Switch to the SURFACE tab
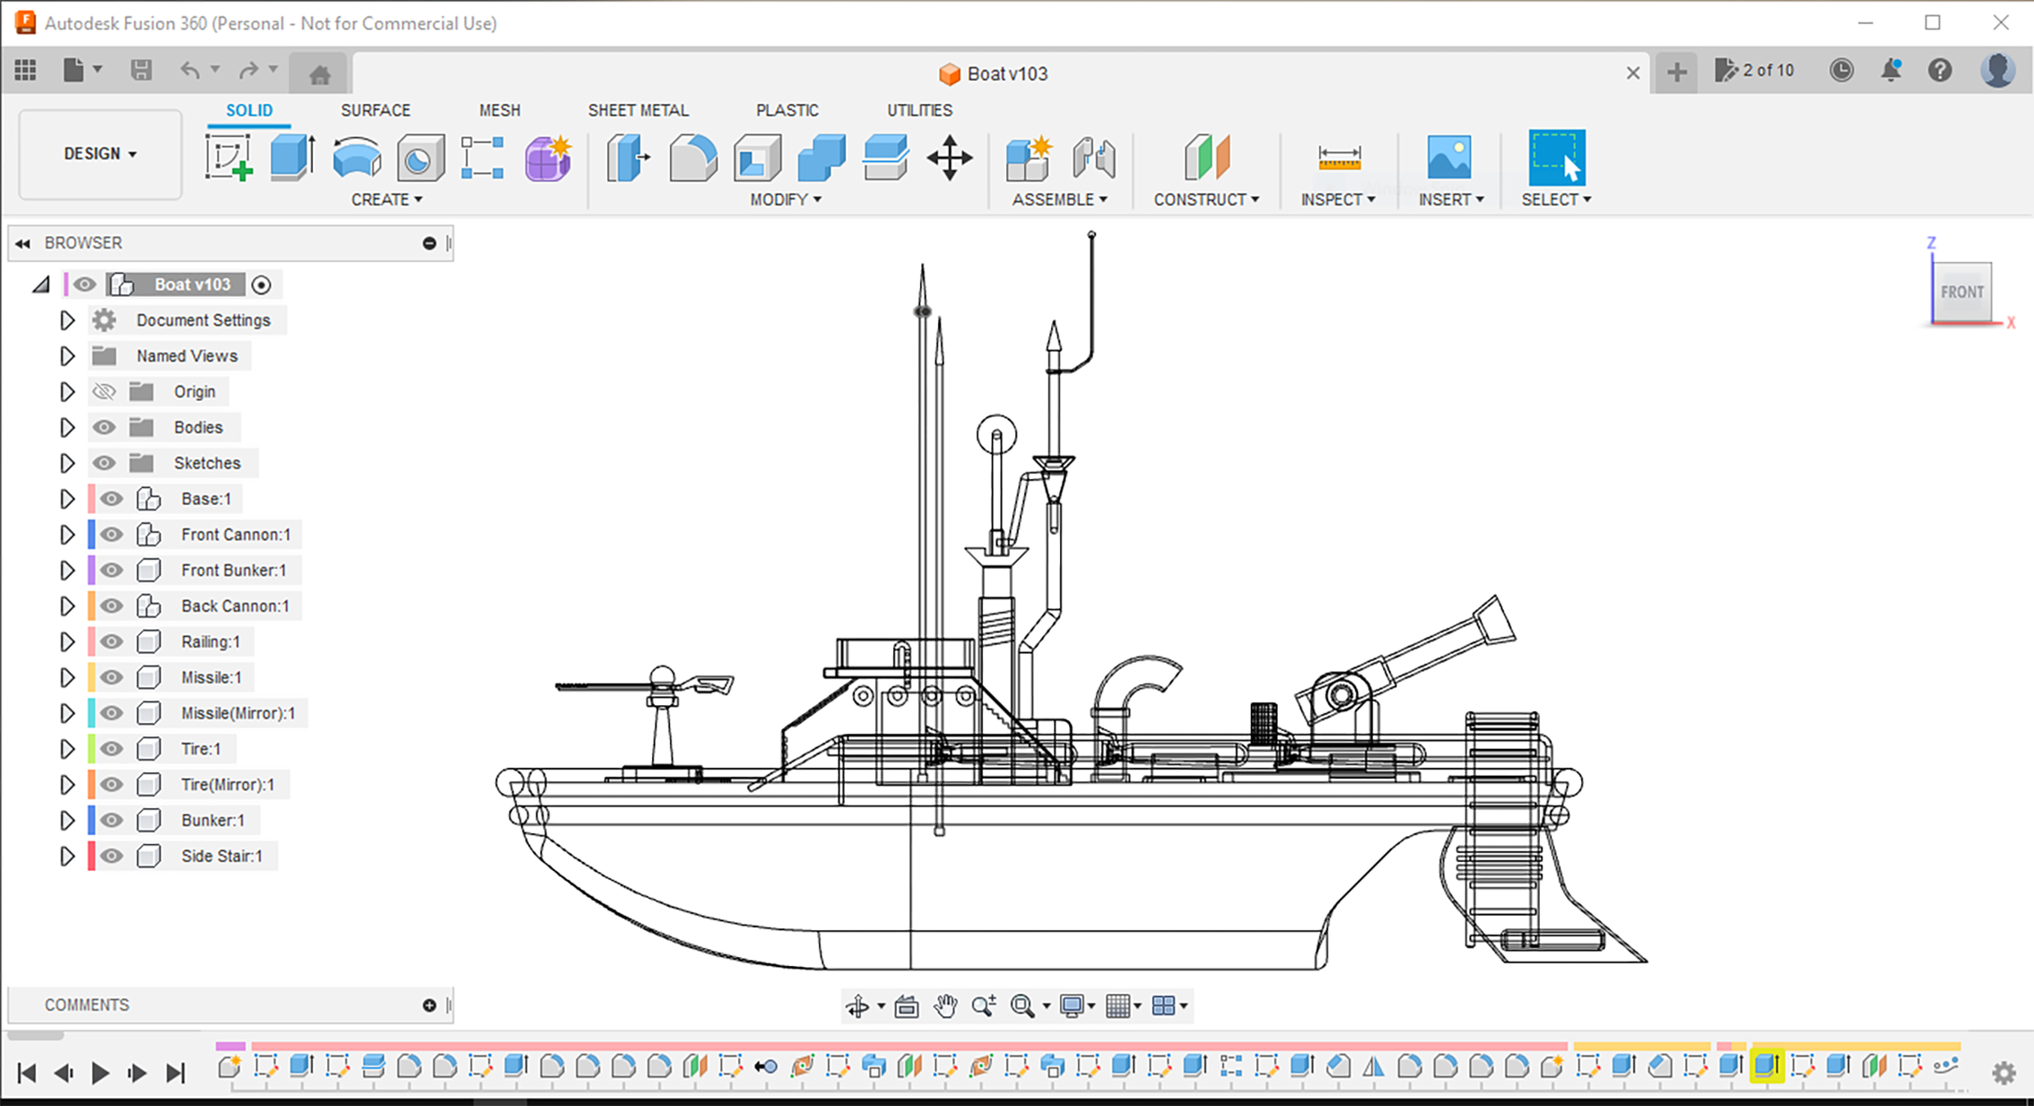This screenshot has width=2034, height=1106. (x=375, y=110)
